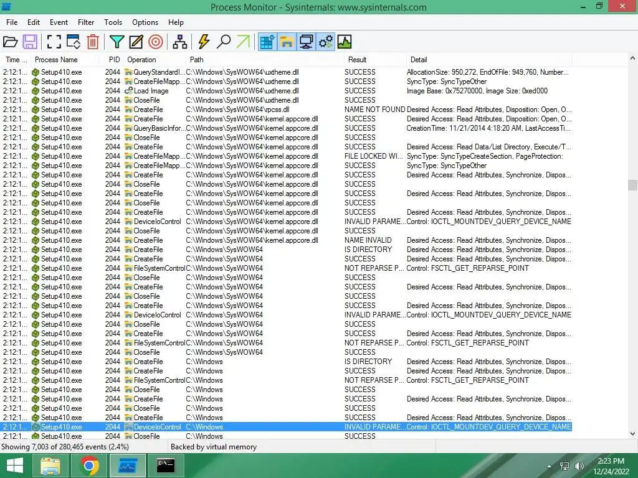Click the scrollbar down arrow
This screenshot has height=478, width=638.
[x=633, y=434]
